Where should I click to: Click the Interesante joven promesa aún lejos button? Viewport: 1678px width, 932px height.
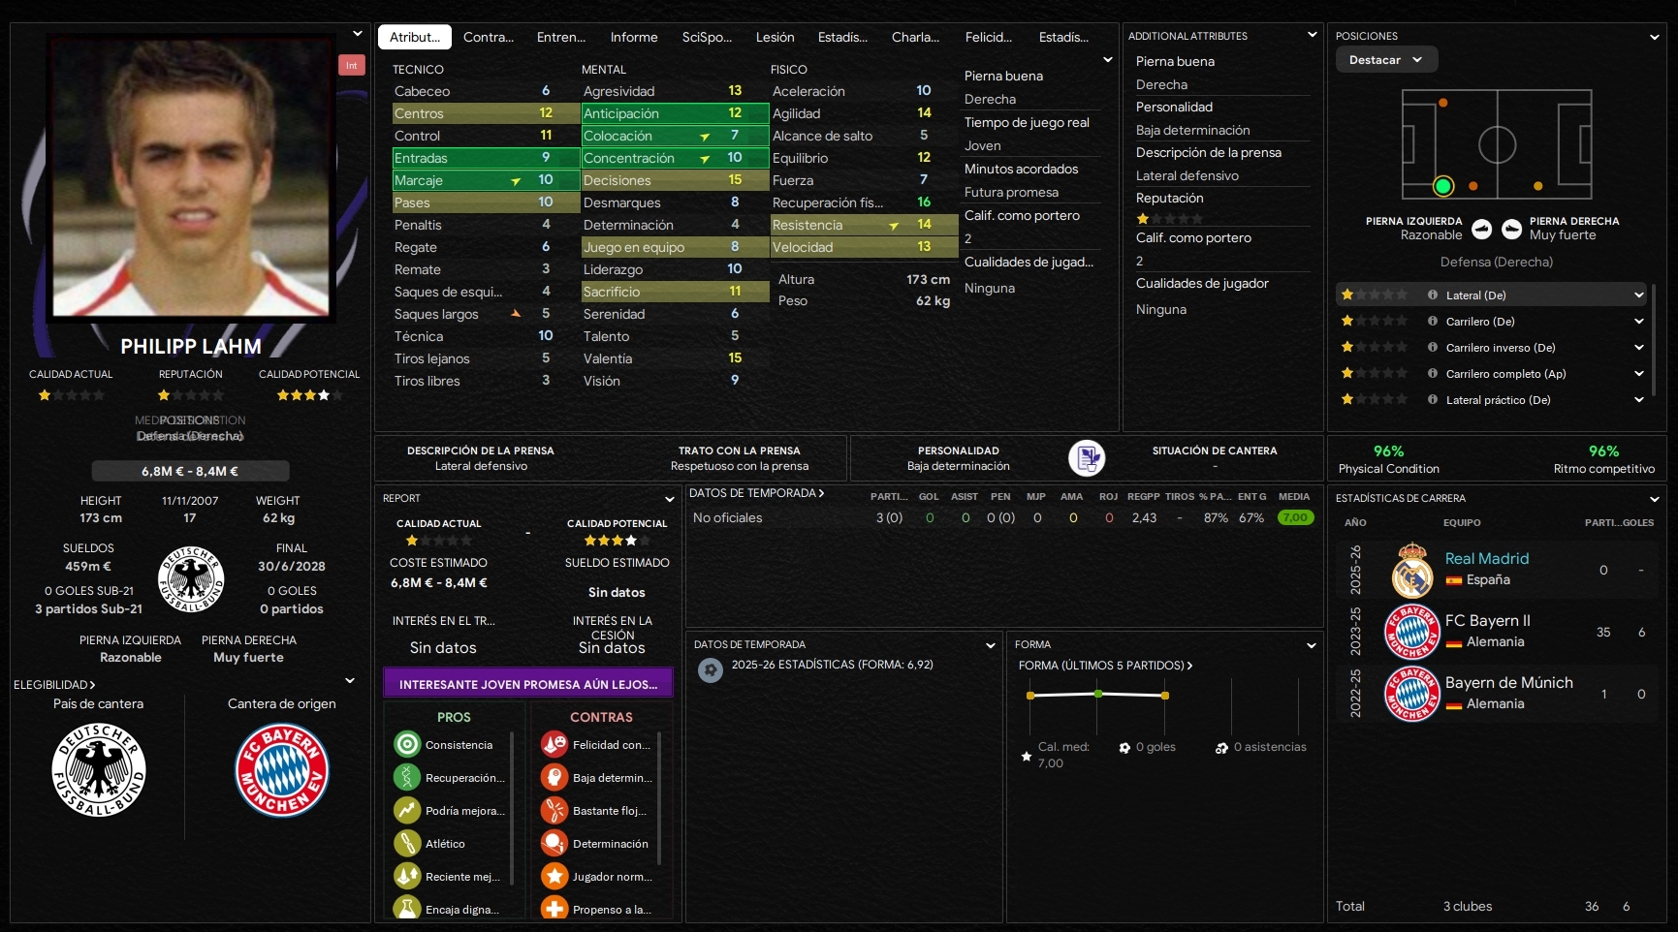(528, 683)
